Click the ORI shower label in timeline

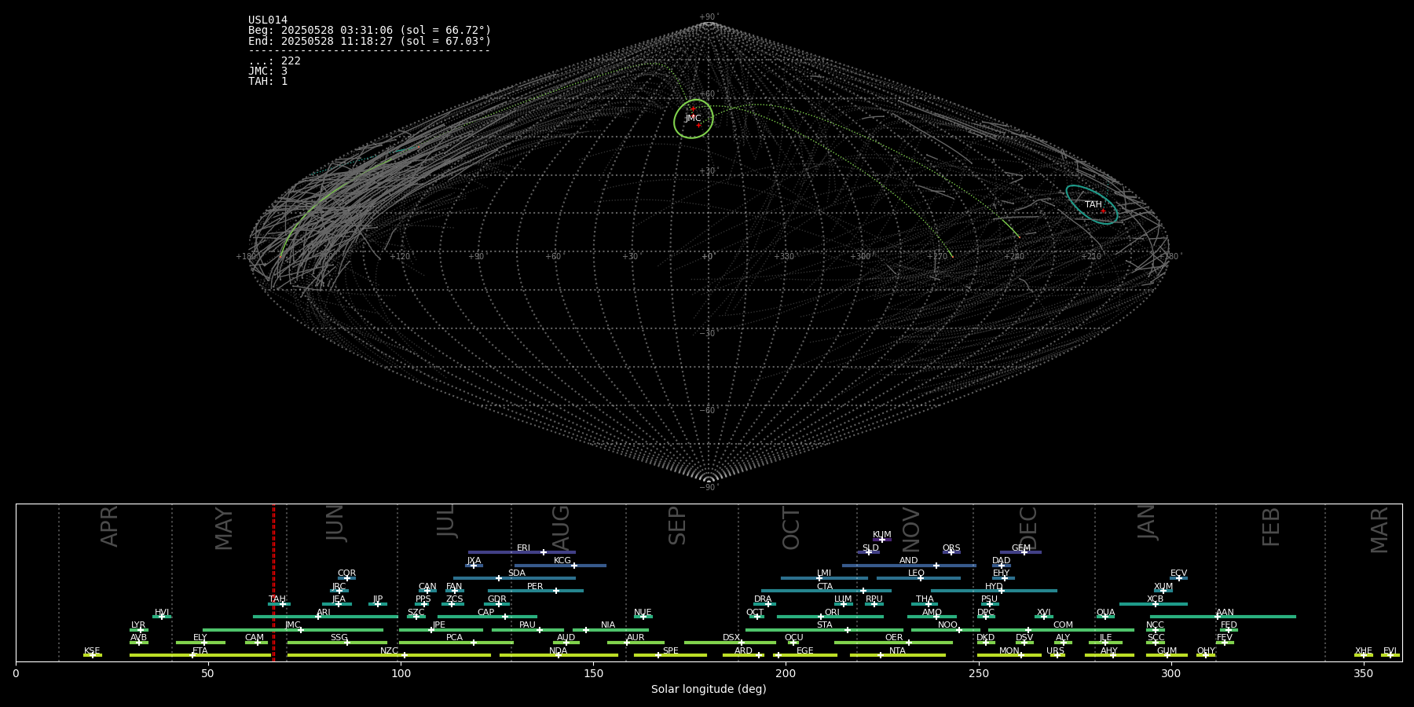point(832,613)
